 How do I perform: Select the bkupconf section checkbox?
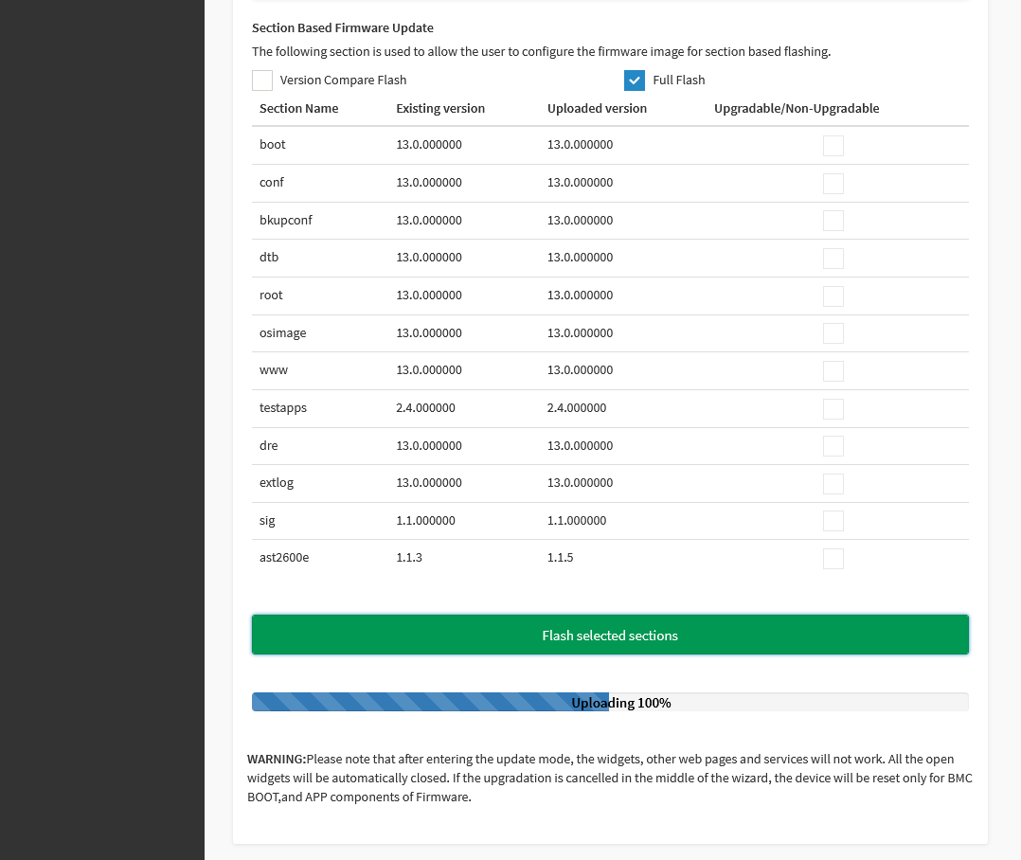tap(833, 221)
